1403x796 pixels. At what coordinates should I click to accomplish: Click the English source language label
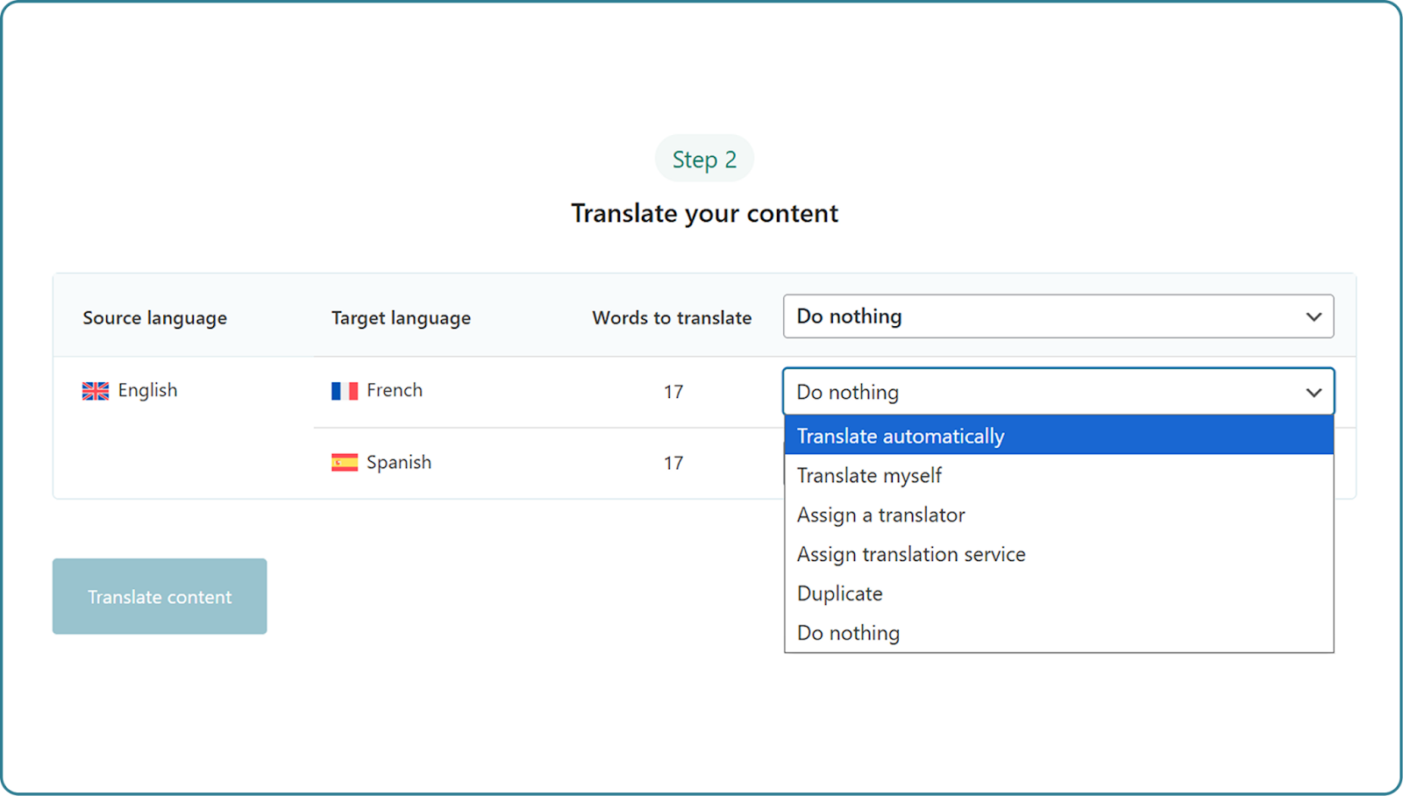[x=147, y=390]
